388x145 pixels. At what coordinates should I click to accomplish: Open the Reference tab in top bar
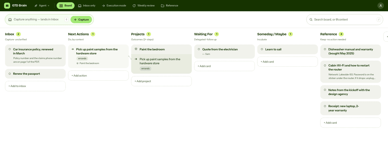click(169, 5)
